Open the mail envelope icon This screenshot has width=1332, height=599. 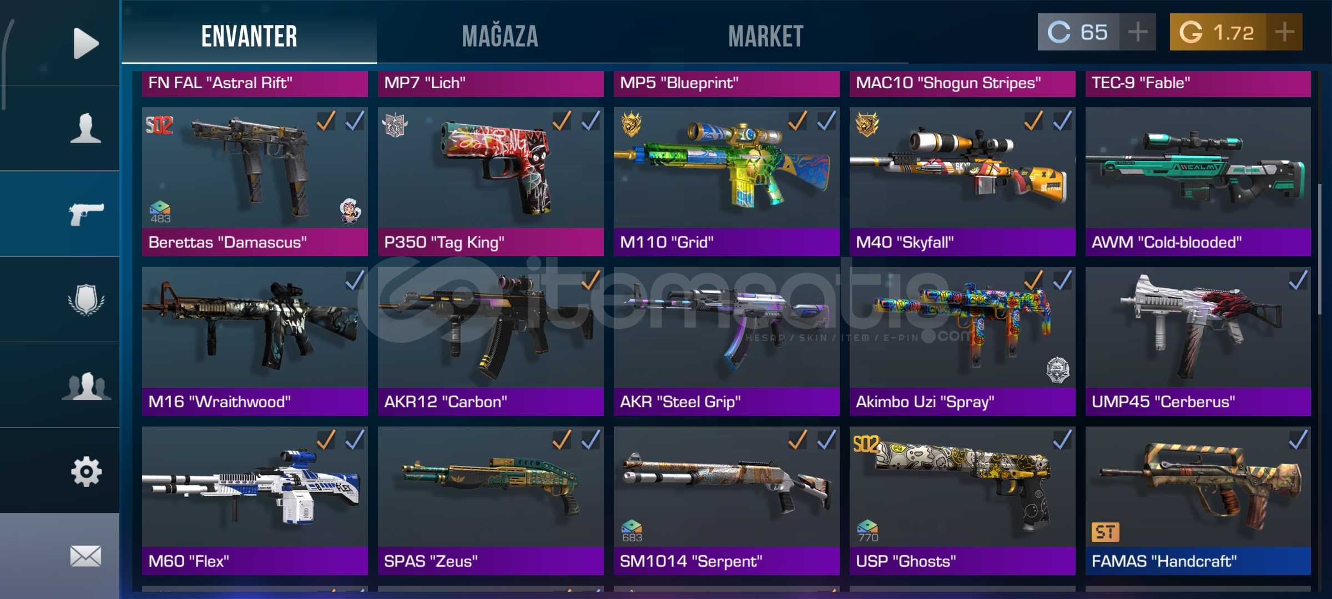pyautogui.click(x=86, y=556)
